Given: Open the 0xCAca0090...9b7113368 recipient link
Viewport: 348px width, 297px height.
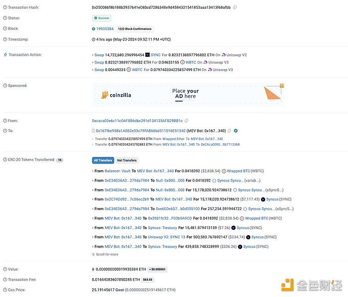Looking at the screenshot, I should click(x=220, y=144).
